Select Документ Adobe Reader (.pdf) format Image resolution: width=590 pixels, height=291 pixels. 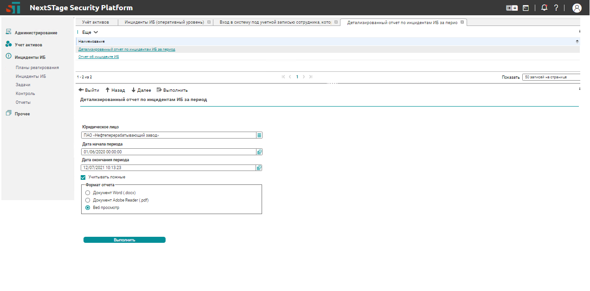coord(88,200)
